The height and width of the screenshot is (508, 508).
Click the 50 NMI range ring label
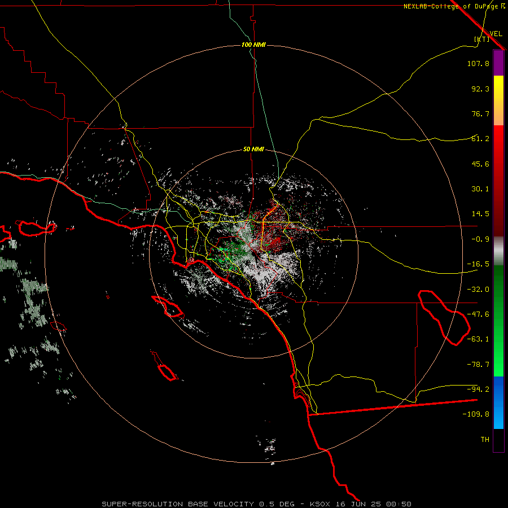pos(253,150)
